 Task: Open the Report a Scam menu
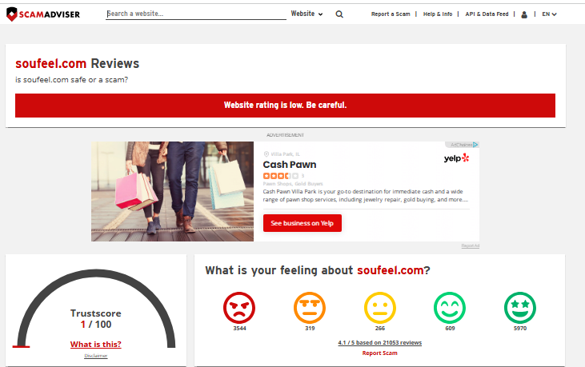pyautogui.click(x=391, y=14)
